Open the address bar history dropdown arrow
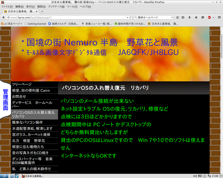This screenshot has height=178, width=223. (x=127, y=17)
